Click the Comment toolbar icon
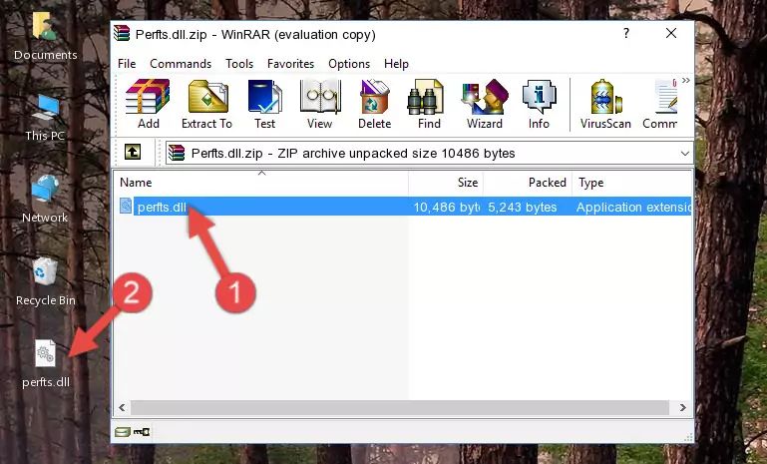This screenshot has height=464, width=767. tap(660, 104)
